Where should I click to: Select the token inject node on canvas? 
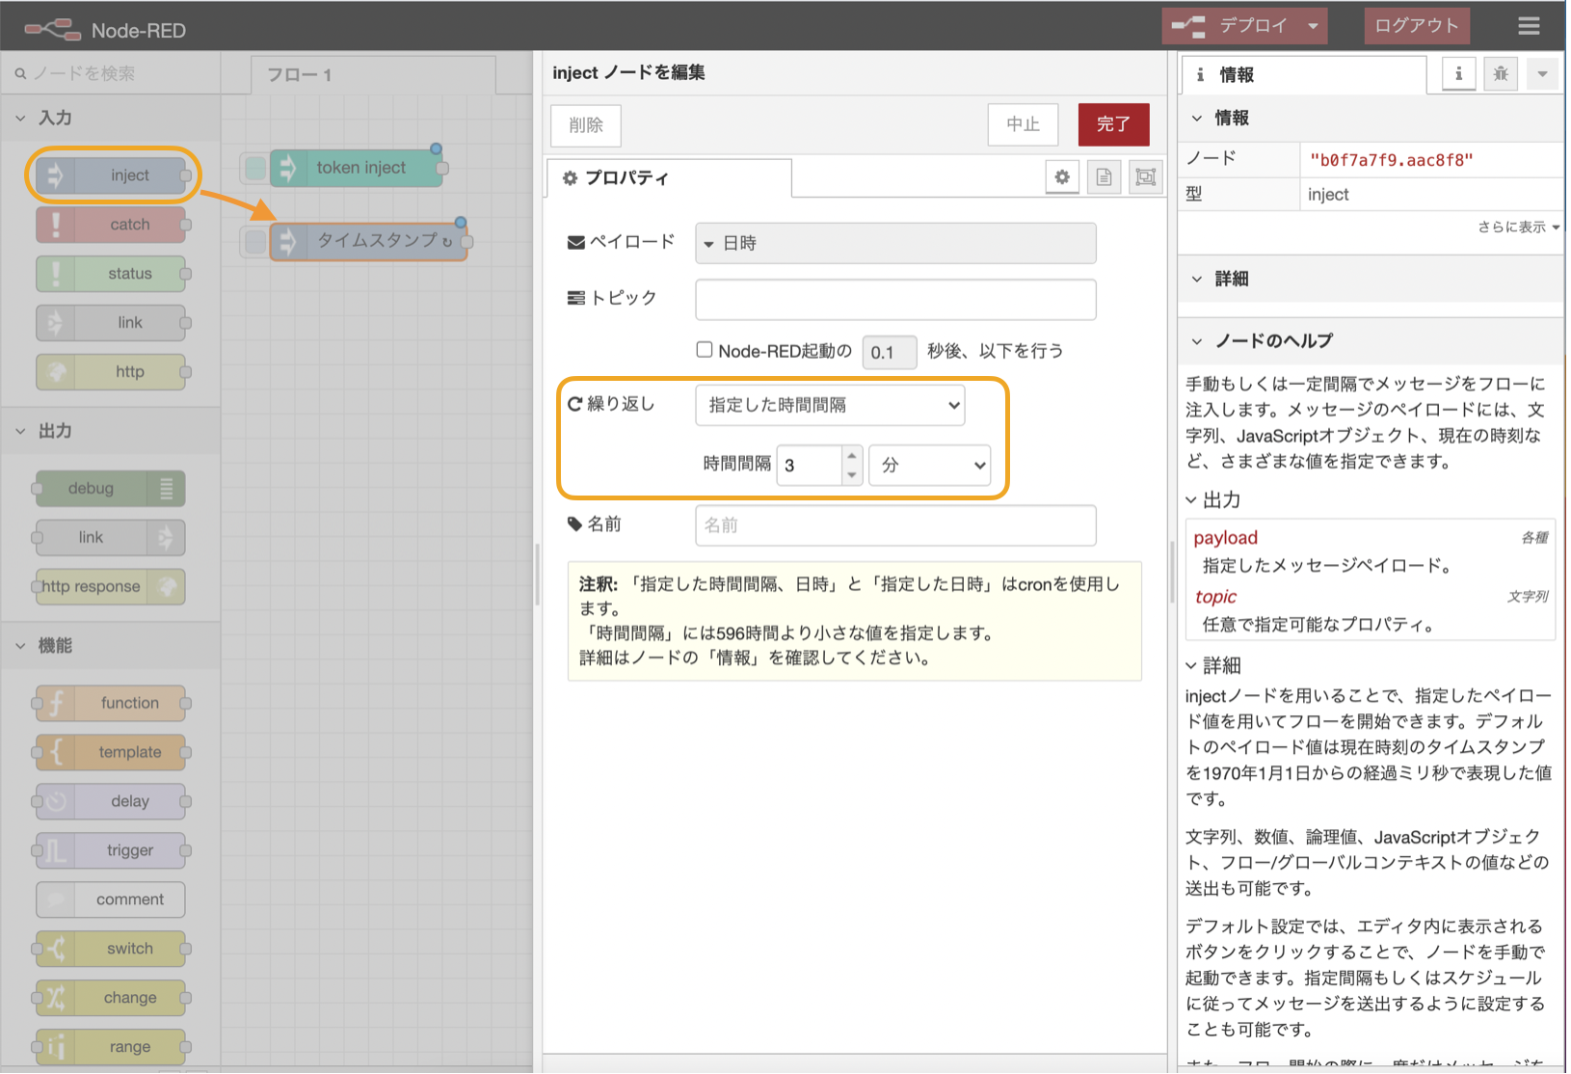356,168
